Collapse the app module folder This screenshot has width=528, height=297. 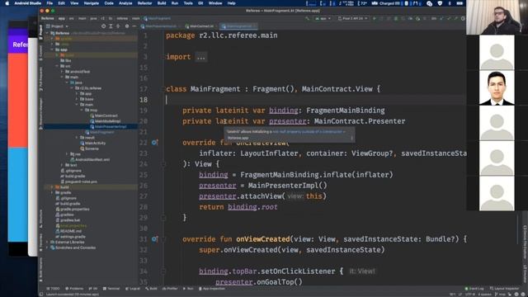click(52, 49)
